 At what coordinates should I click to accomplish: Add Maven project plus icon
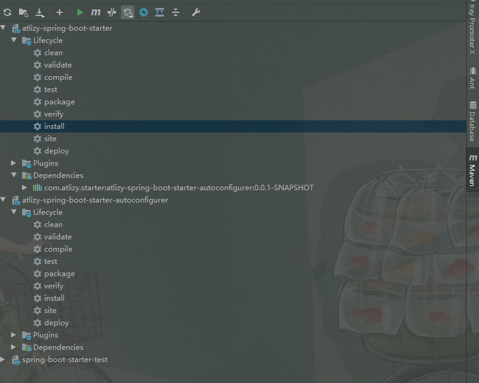coord(60,12)
